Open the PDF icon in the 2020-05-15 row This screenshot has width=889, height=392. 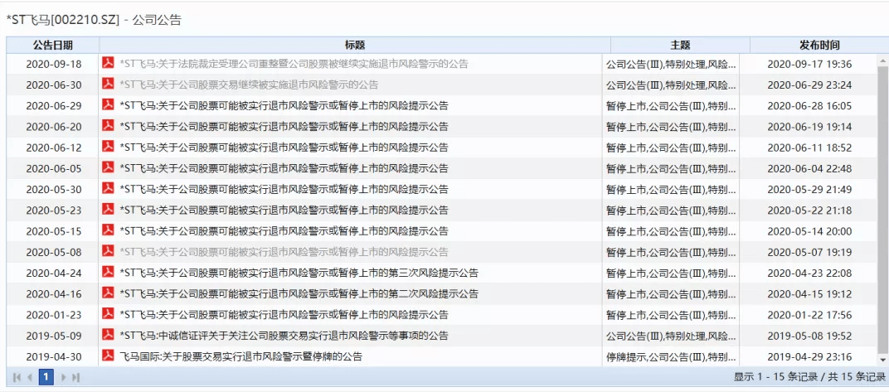(x=109, y=230)
